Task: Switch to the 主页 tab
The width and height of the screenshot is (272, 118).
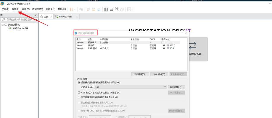Action: click(46, 17)
